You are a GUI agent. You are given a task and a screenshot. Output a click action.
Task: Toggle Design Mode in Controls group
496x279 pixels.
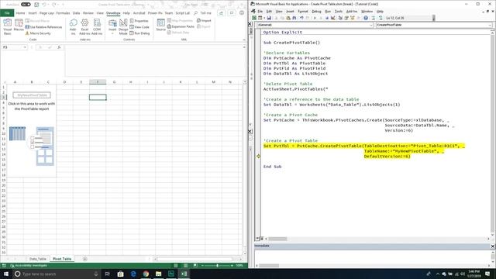point(123,26)
